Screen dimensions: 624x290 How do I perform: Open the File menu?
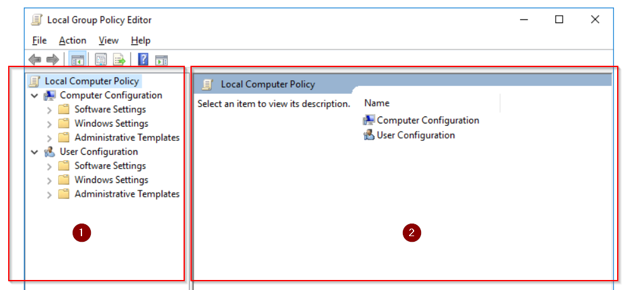point(39,40)
